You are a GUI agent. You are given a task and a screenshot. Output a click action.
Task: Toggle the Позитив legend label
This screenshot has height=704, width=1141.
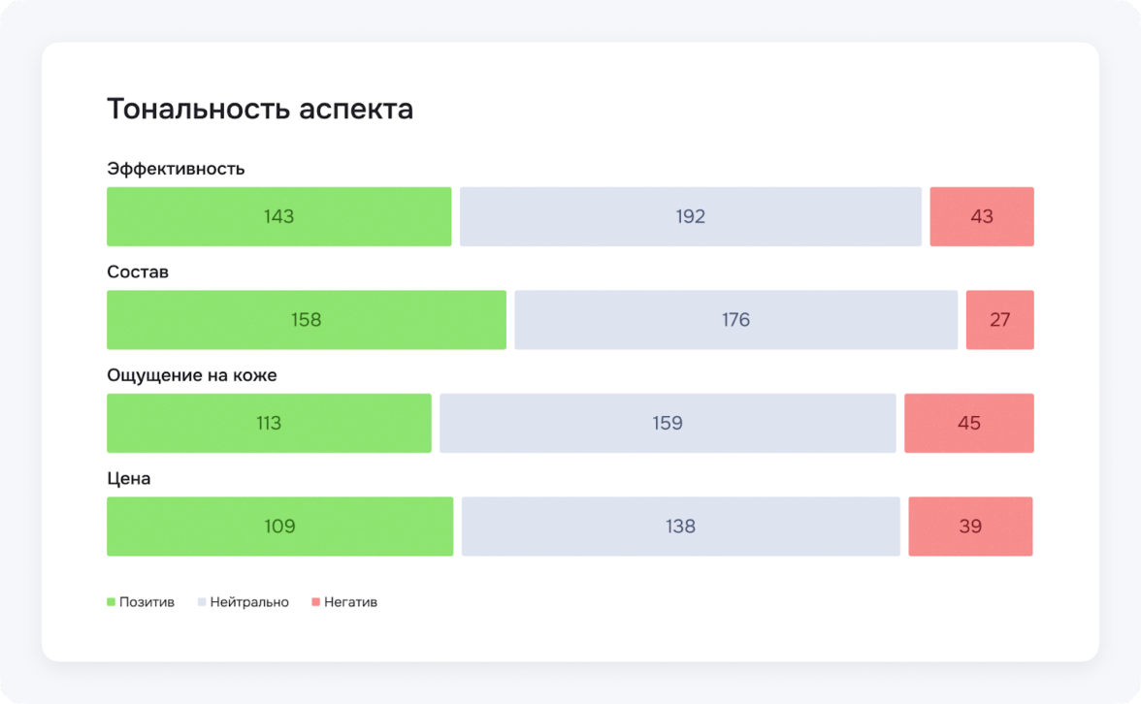click(x=147, y=602)
